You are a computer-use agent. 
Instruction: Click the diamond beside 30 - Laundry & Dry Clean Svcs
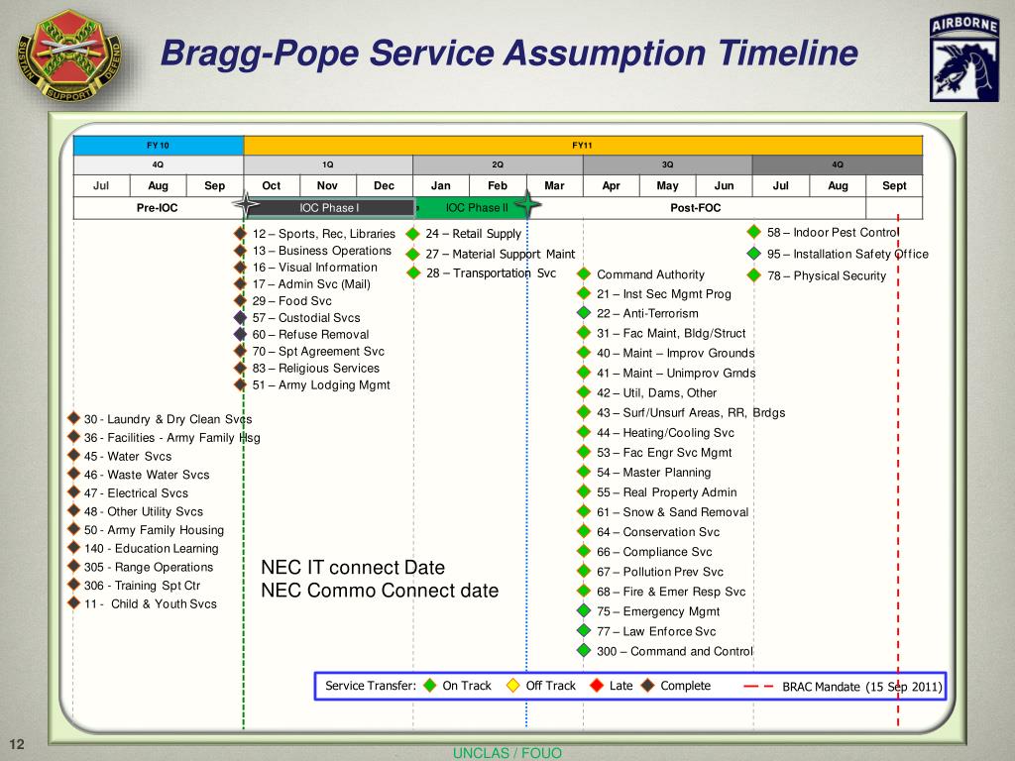pyautogui.click(x=73, y=418)
